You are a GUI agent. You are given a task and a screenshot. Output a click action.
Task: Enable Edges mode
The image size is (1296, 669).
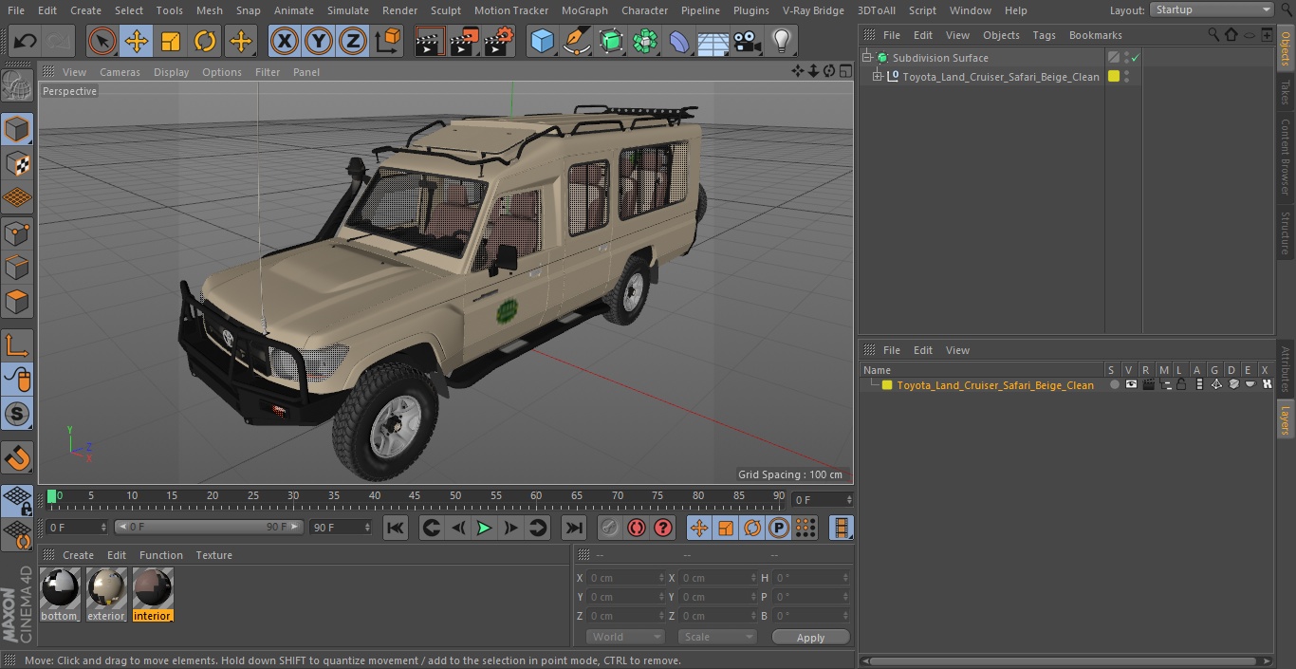(17, 269)
